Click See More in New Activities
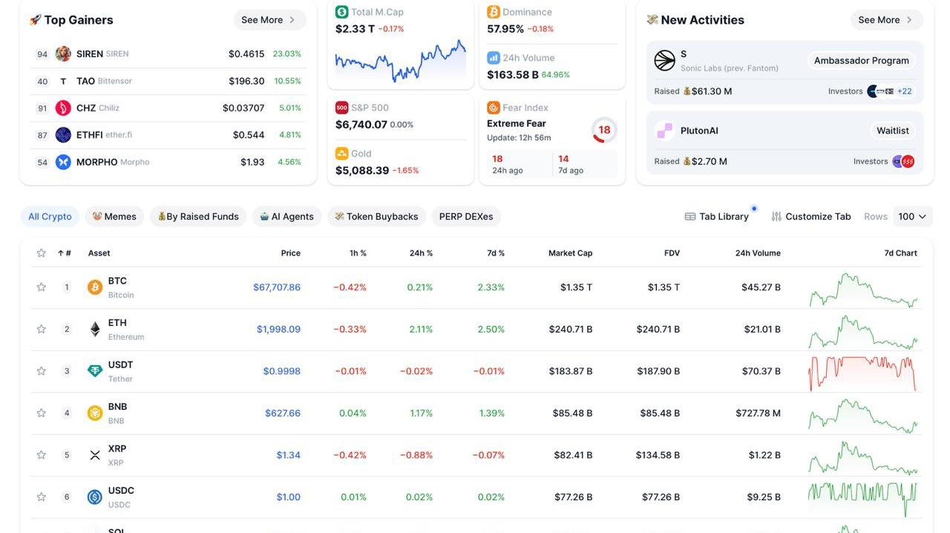Viewport: 950px width, 533px height. pyautogui.click(x=886, y=20)
